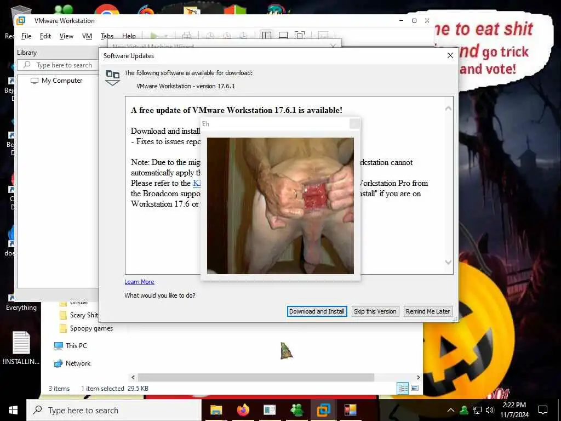Click the green Power On play icon
Screen dimensions: 561x421
coord(154,36)
